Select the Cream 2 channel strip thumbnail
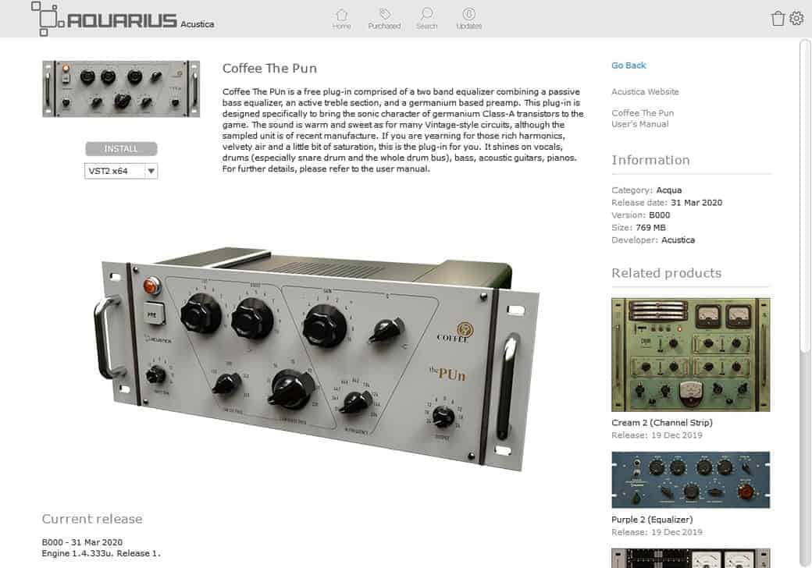The height and width of the screenshot is (568, 812). click(690, 354)
